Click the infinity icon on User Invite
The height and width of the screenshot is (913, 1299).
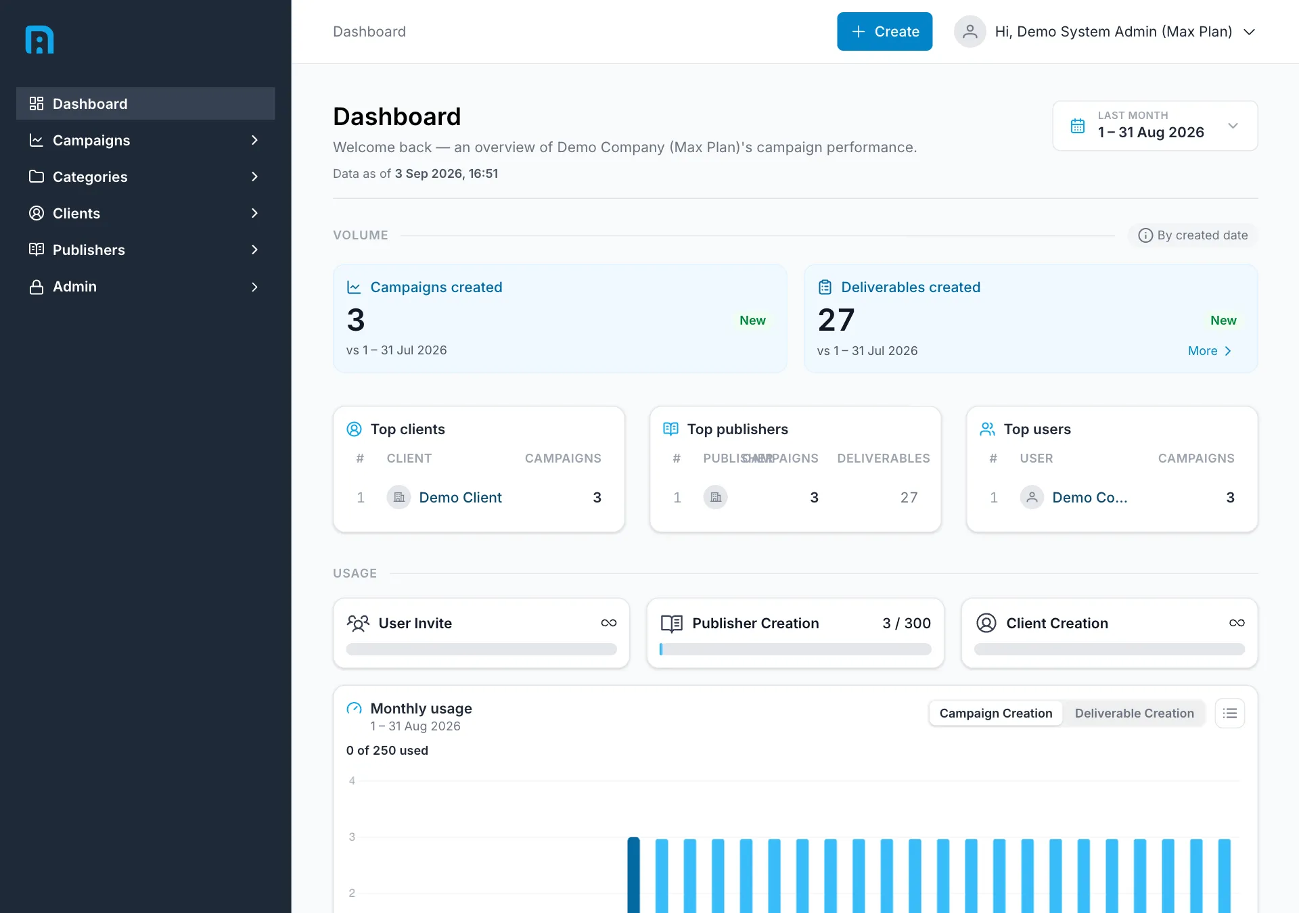click(609, 623)
